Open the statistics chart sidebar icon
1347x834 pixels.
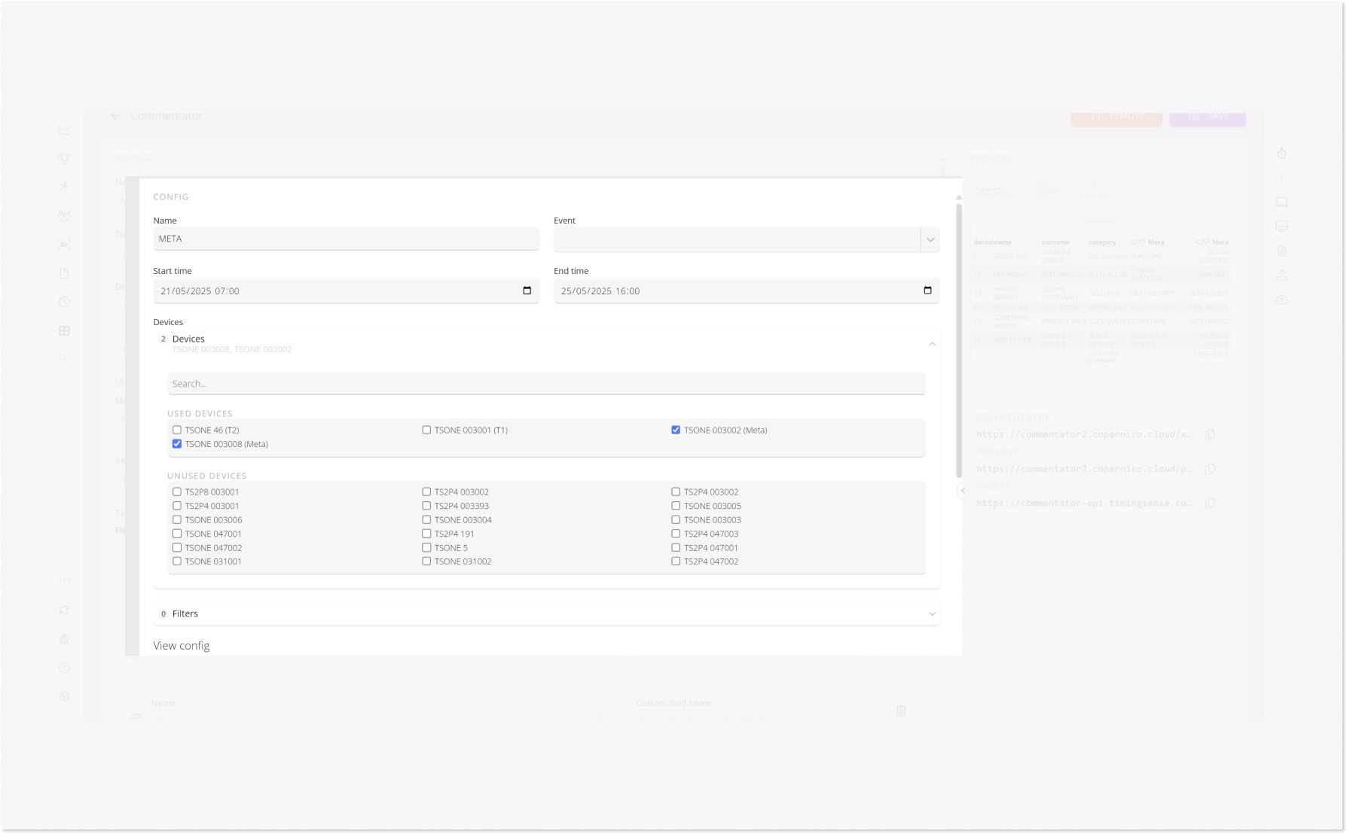(64, 130)
